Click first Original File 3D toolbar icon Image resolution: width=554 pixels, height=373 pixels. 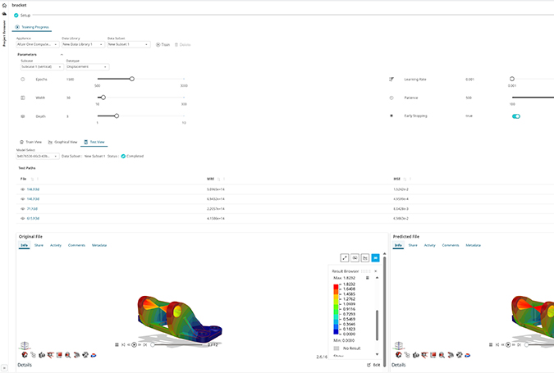click(x=25, y=355)
